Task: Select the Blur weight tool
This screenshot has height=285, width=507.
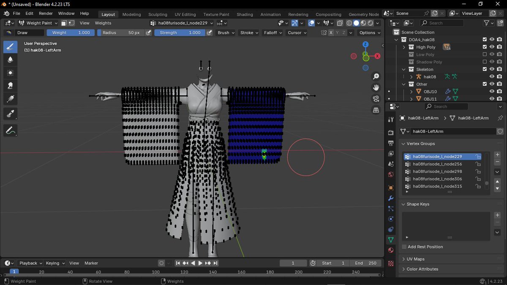Action: coord(11,60)
